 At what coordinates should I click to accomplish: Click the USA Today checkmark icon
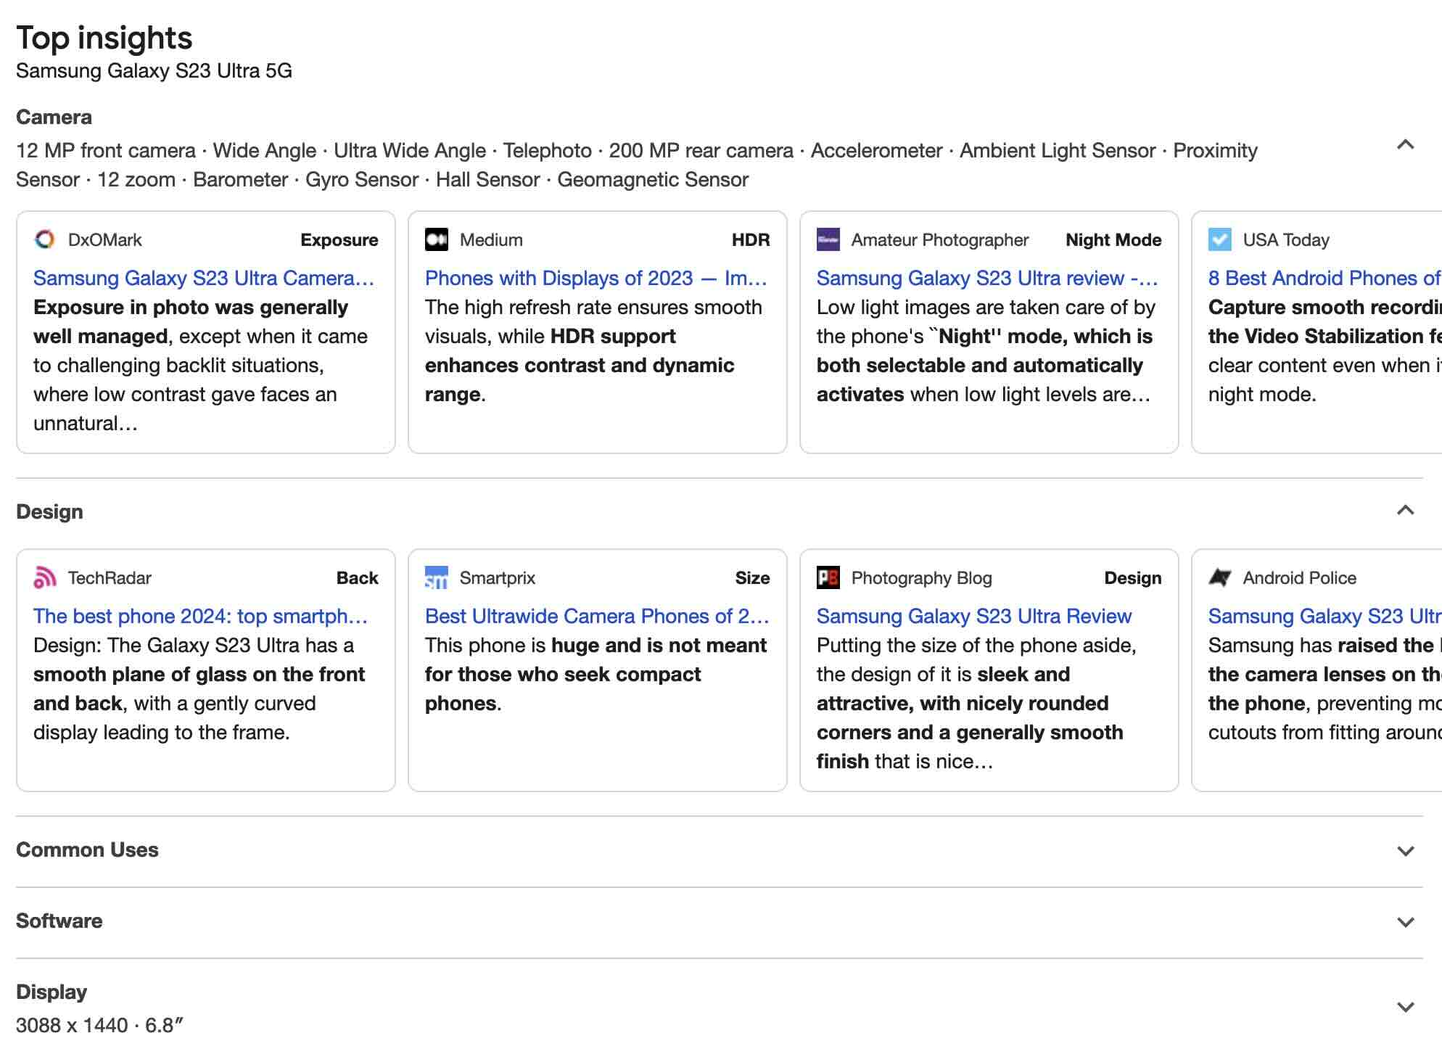click(x=1220, y=239)
